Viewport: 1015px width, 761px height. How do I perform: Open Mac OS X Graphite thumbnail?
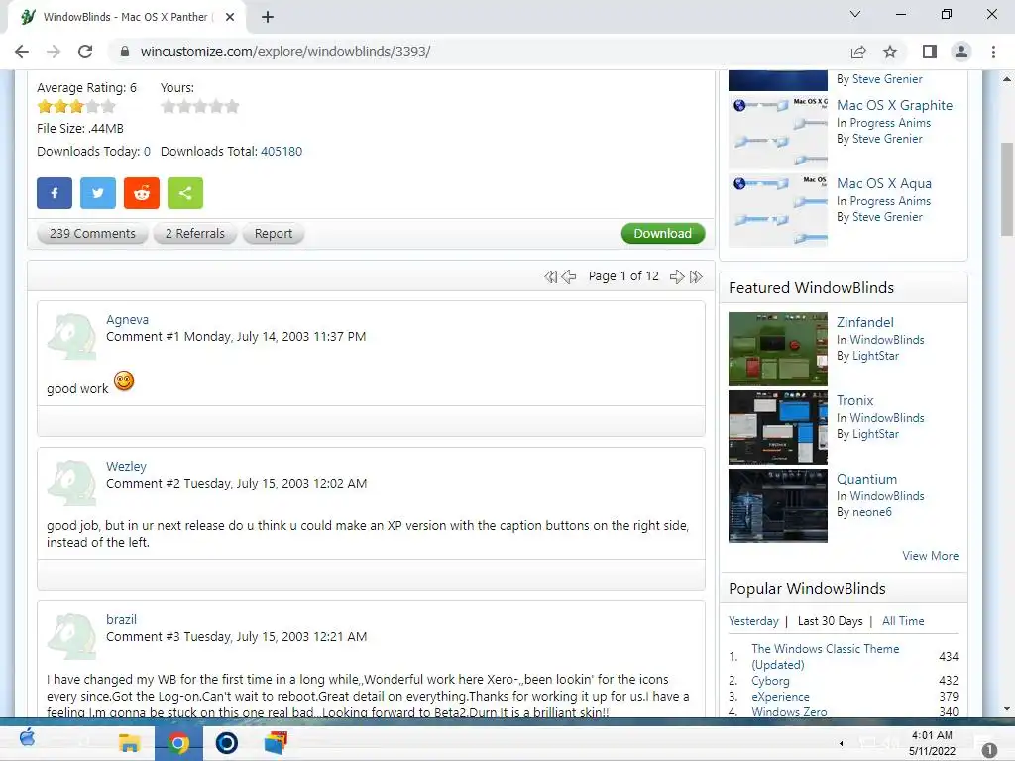(777, 133)
